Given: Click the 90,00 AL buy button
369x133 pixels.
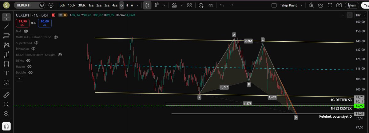Looking at the screenshot, I should (45, 23).
